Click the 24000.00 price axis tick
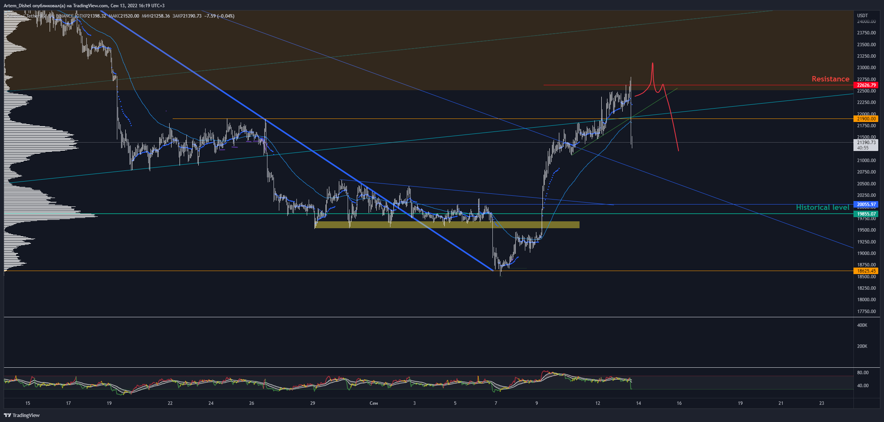The image size is (884, 422). [x=866, y=21]
